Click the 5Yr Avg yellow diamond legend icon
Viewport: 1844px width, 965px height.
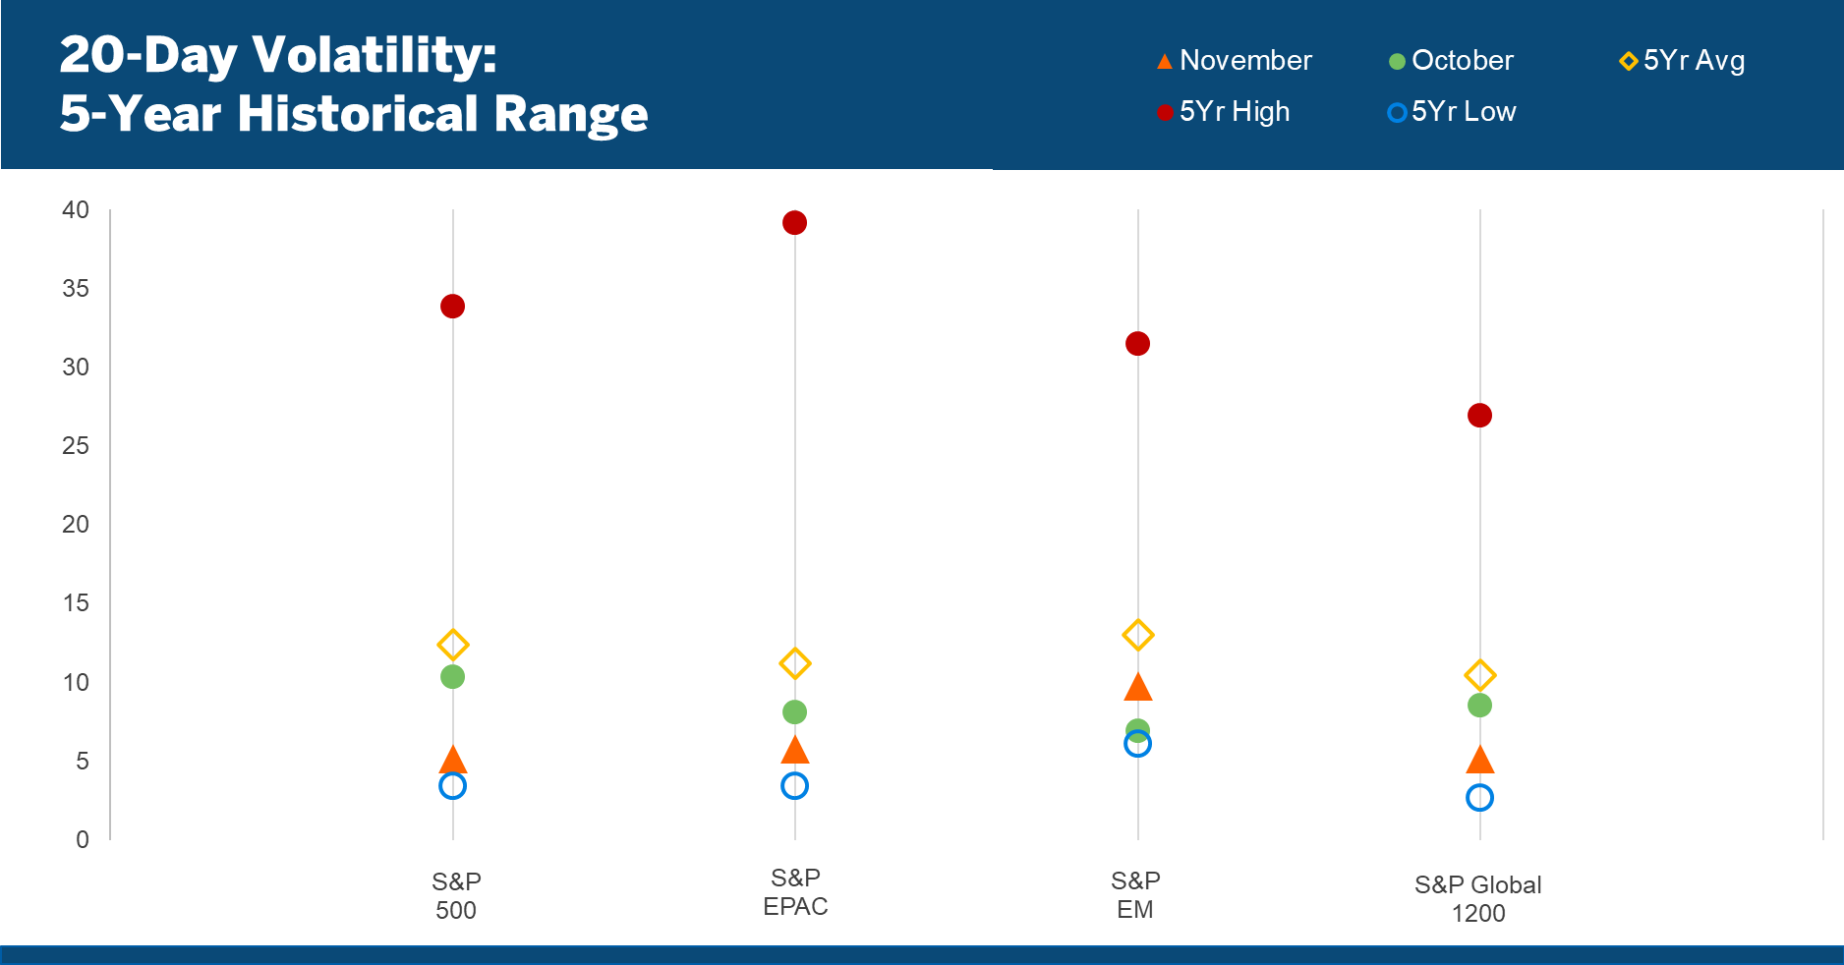click(x=1629, y=62)
